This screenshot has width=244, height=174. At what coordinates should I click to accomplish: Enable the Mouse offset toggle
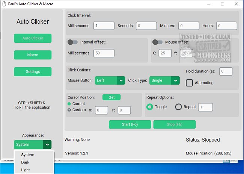pyautogui.click(x=157, y=42)
